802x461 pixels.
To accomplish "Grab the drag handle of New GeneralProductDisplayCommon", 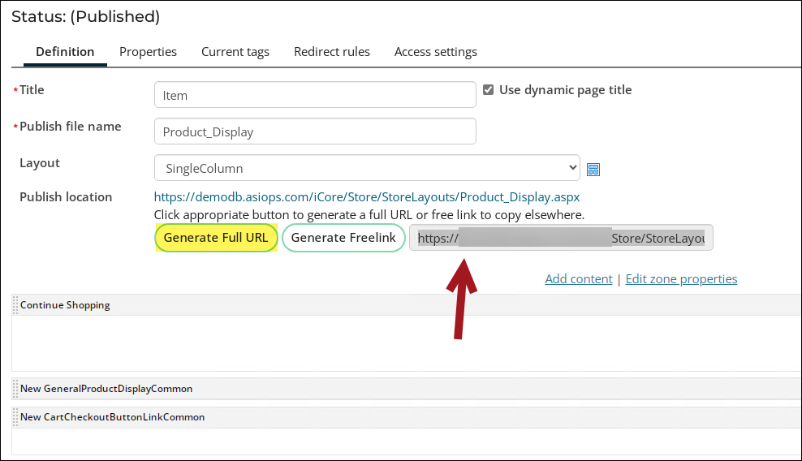I will [15, 389].
